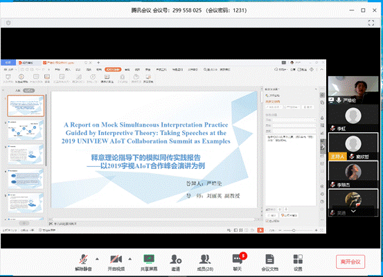The height and width of the screenshot is (277, 383).
Task: Expand video options arrow beside 开启视频
Action: [x=130, y=259]
